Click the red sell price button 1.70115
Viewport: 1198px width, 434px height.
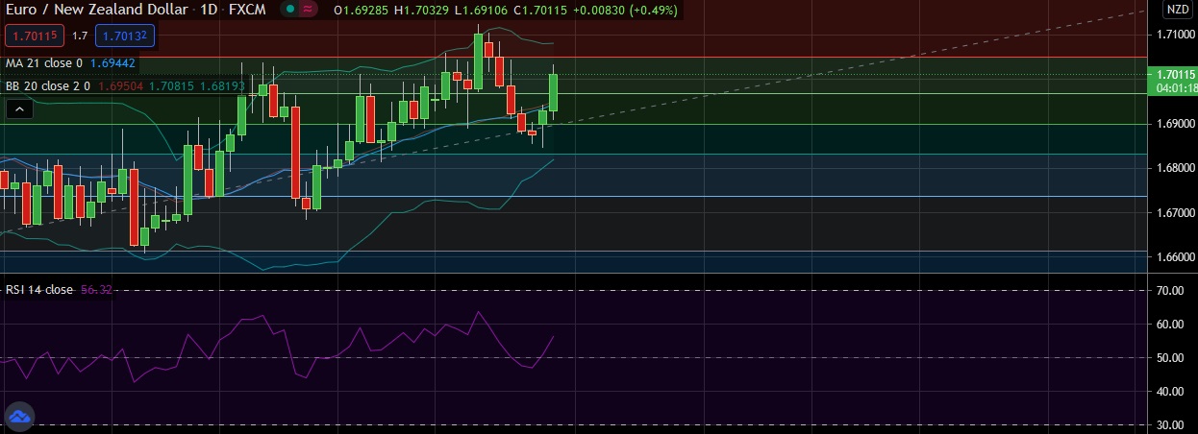click(35, 36)
